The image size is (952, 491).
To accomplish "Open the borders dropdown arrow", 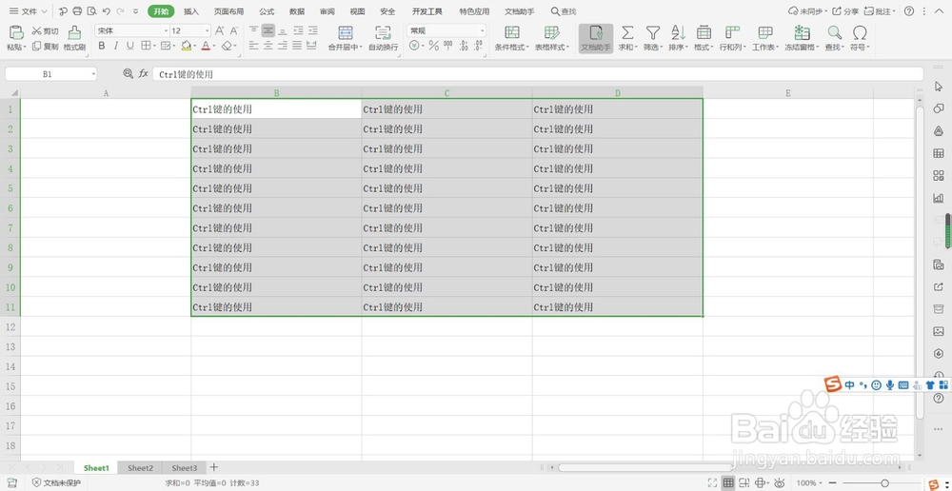I will (154, 46).
